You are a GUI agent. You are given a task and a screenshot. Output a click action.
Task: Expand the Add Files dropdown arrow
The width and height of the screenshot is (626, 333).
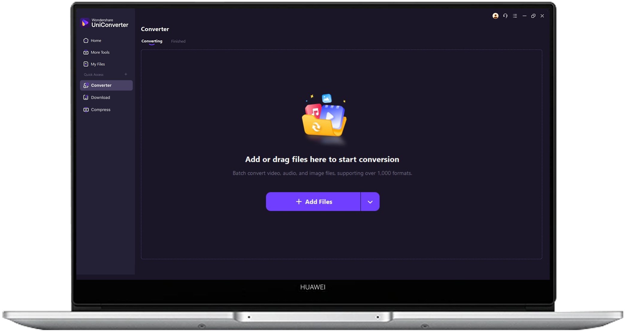click(x=370, y=202)
